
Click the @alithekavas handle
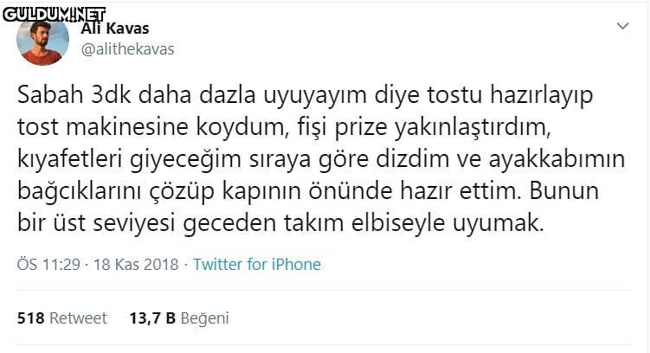[x=127, y=49]
